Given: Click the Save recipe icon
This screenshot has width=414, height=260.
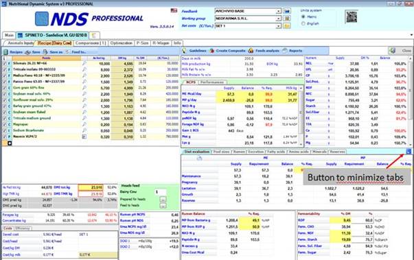Looking at the screenshot, I should pyautogui.click(x=27, y=52).
